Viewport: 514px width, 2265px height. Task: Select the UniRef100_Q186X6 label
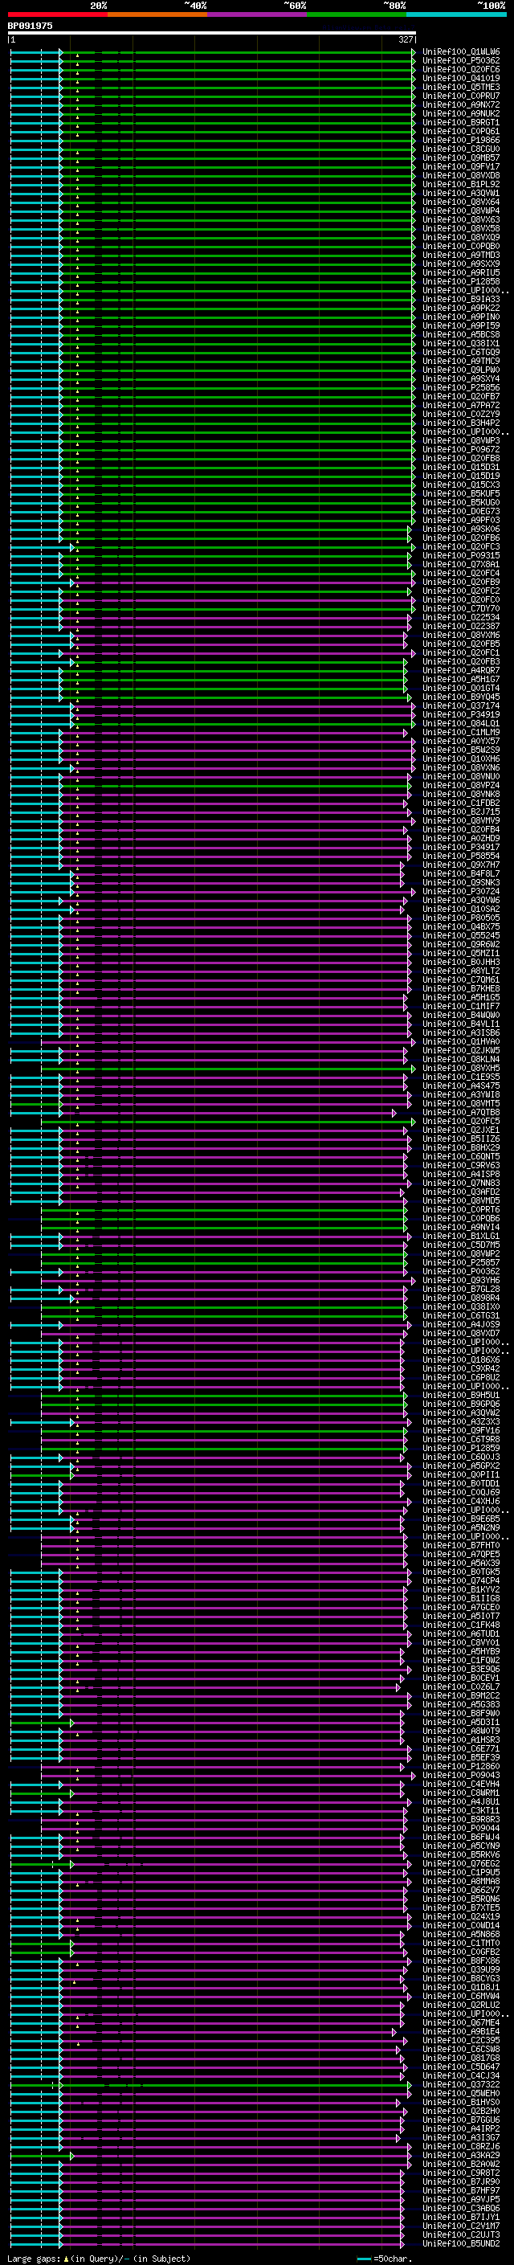coord(461,1360)
